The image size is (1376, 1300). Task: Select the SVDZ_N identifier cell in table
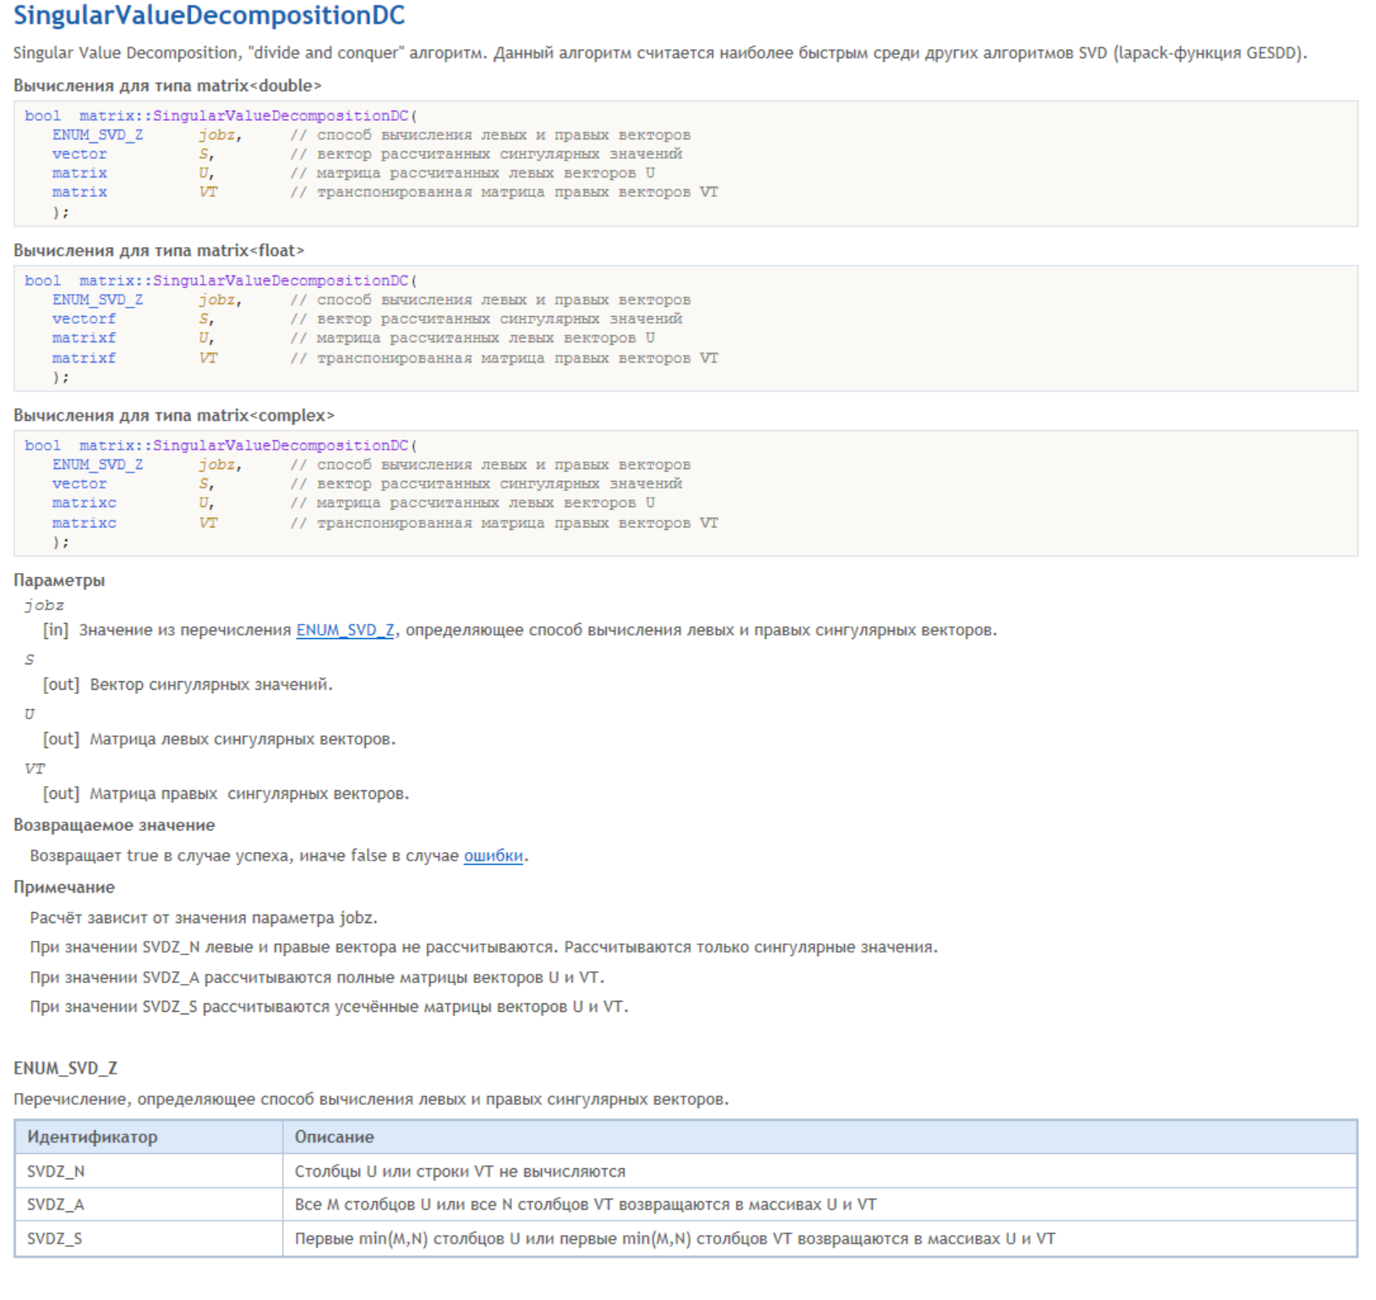tap(56, 1172)
